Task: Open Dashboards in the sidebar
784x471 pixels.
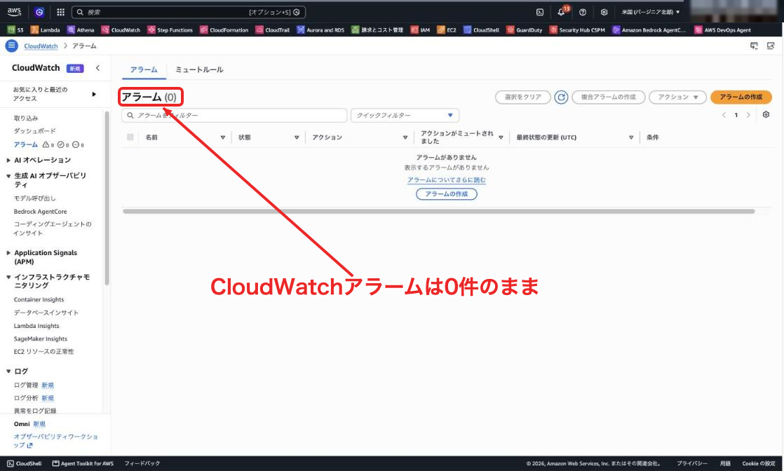Action: pos(34,131)
